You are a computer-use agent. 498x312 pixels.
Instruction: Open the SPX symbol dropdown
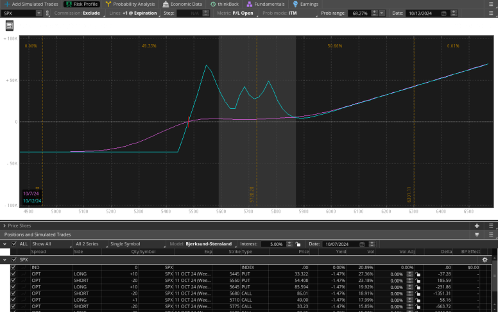pos(39,13)
